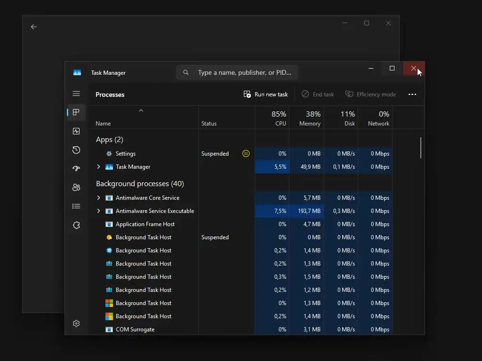
Task: Click the Antimalware Core Service icon
Action: (109, 198)
